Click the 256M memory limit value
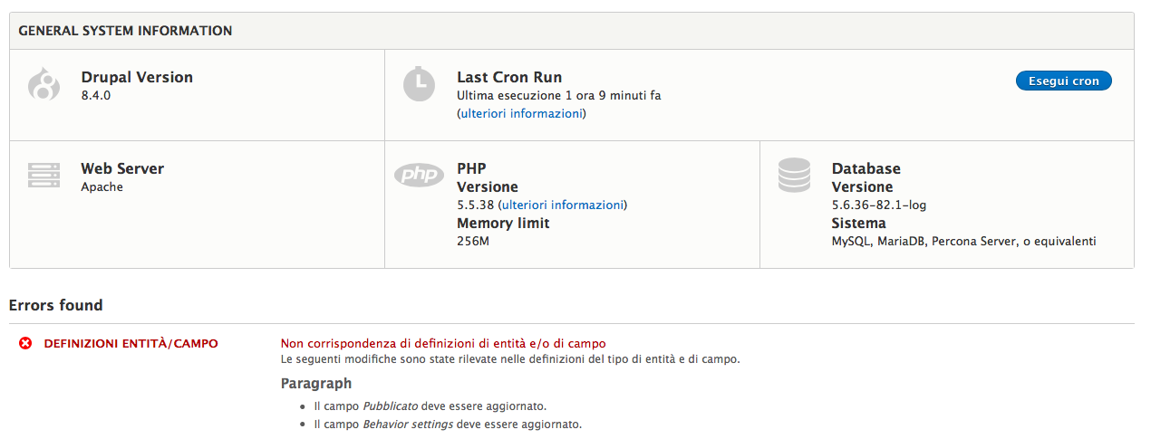 473,241
